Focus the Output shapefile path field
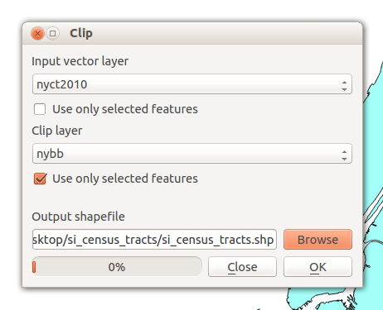This screenshot has width=383, height=310. tap(154, 240)
